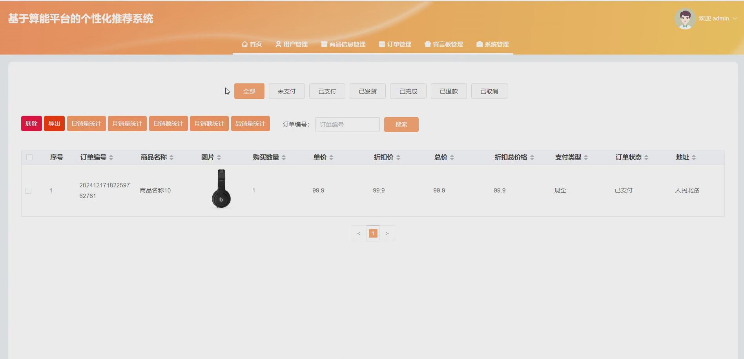Click the 订单编号 search input field
This screenshot has height=359, width=744.
(347, 124)
